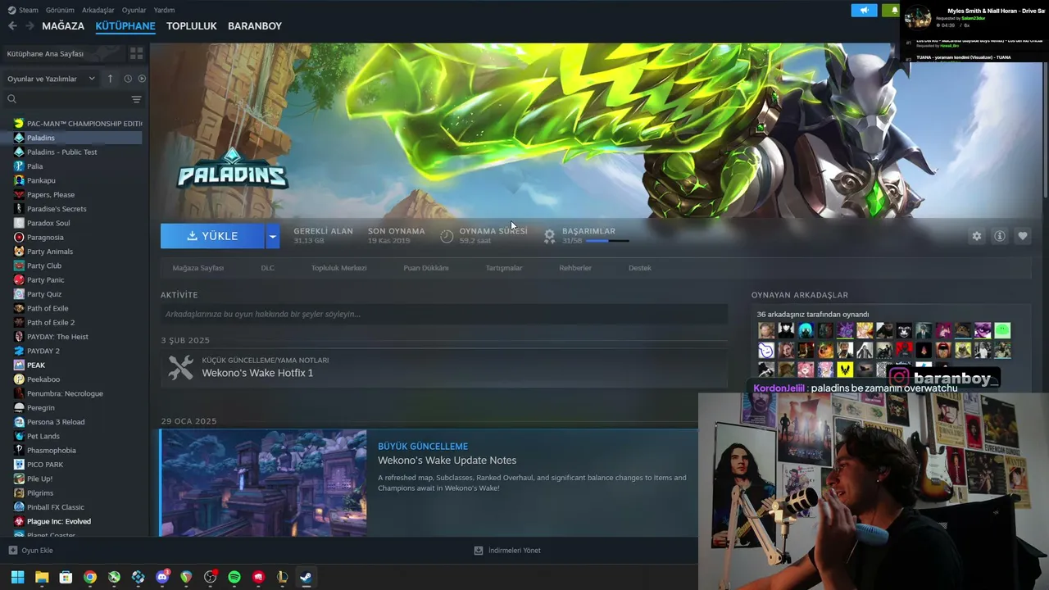This screenshot has width=1049, height=590.
Task: Switch to the KÜTÜPHANE tab
Action: coord(125,26)
